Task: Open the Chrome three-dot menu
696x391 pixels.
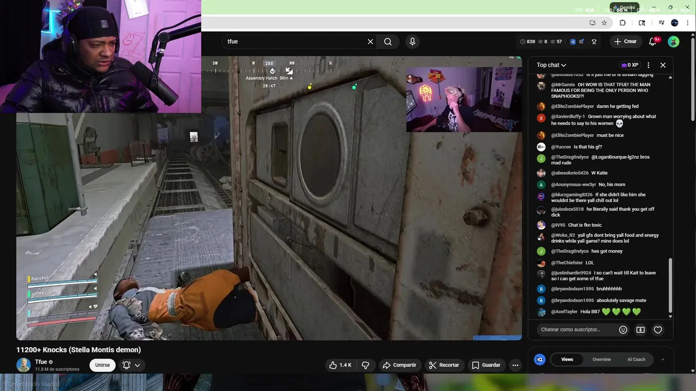Action: click(687, 23)
